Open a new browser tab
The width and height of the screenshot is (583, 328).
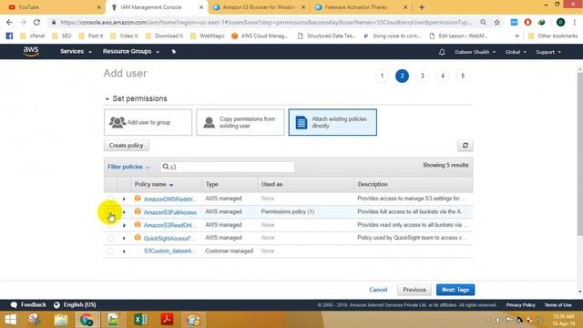(422, 7)
